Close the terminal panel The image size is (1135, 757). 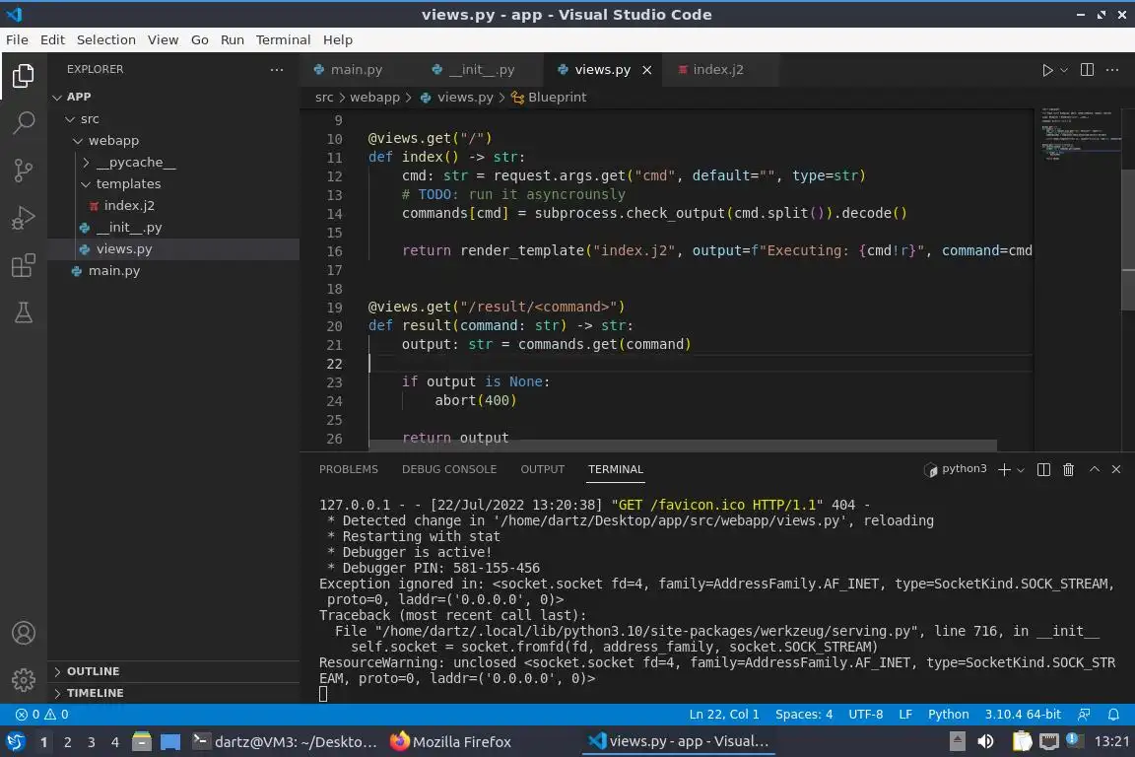tap(1116, 469)
